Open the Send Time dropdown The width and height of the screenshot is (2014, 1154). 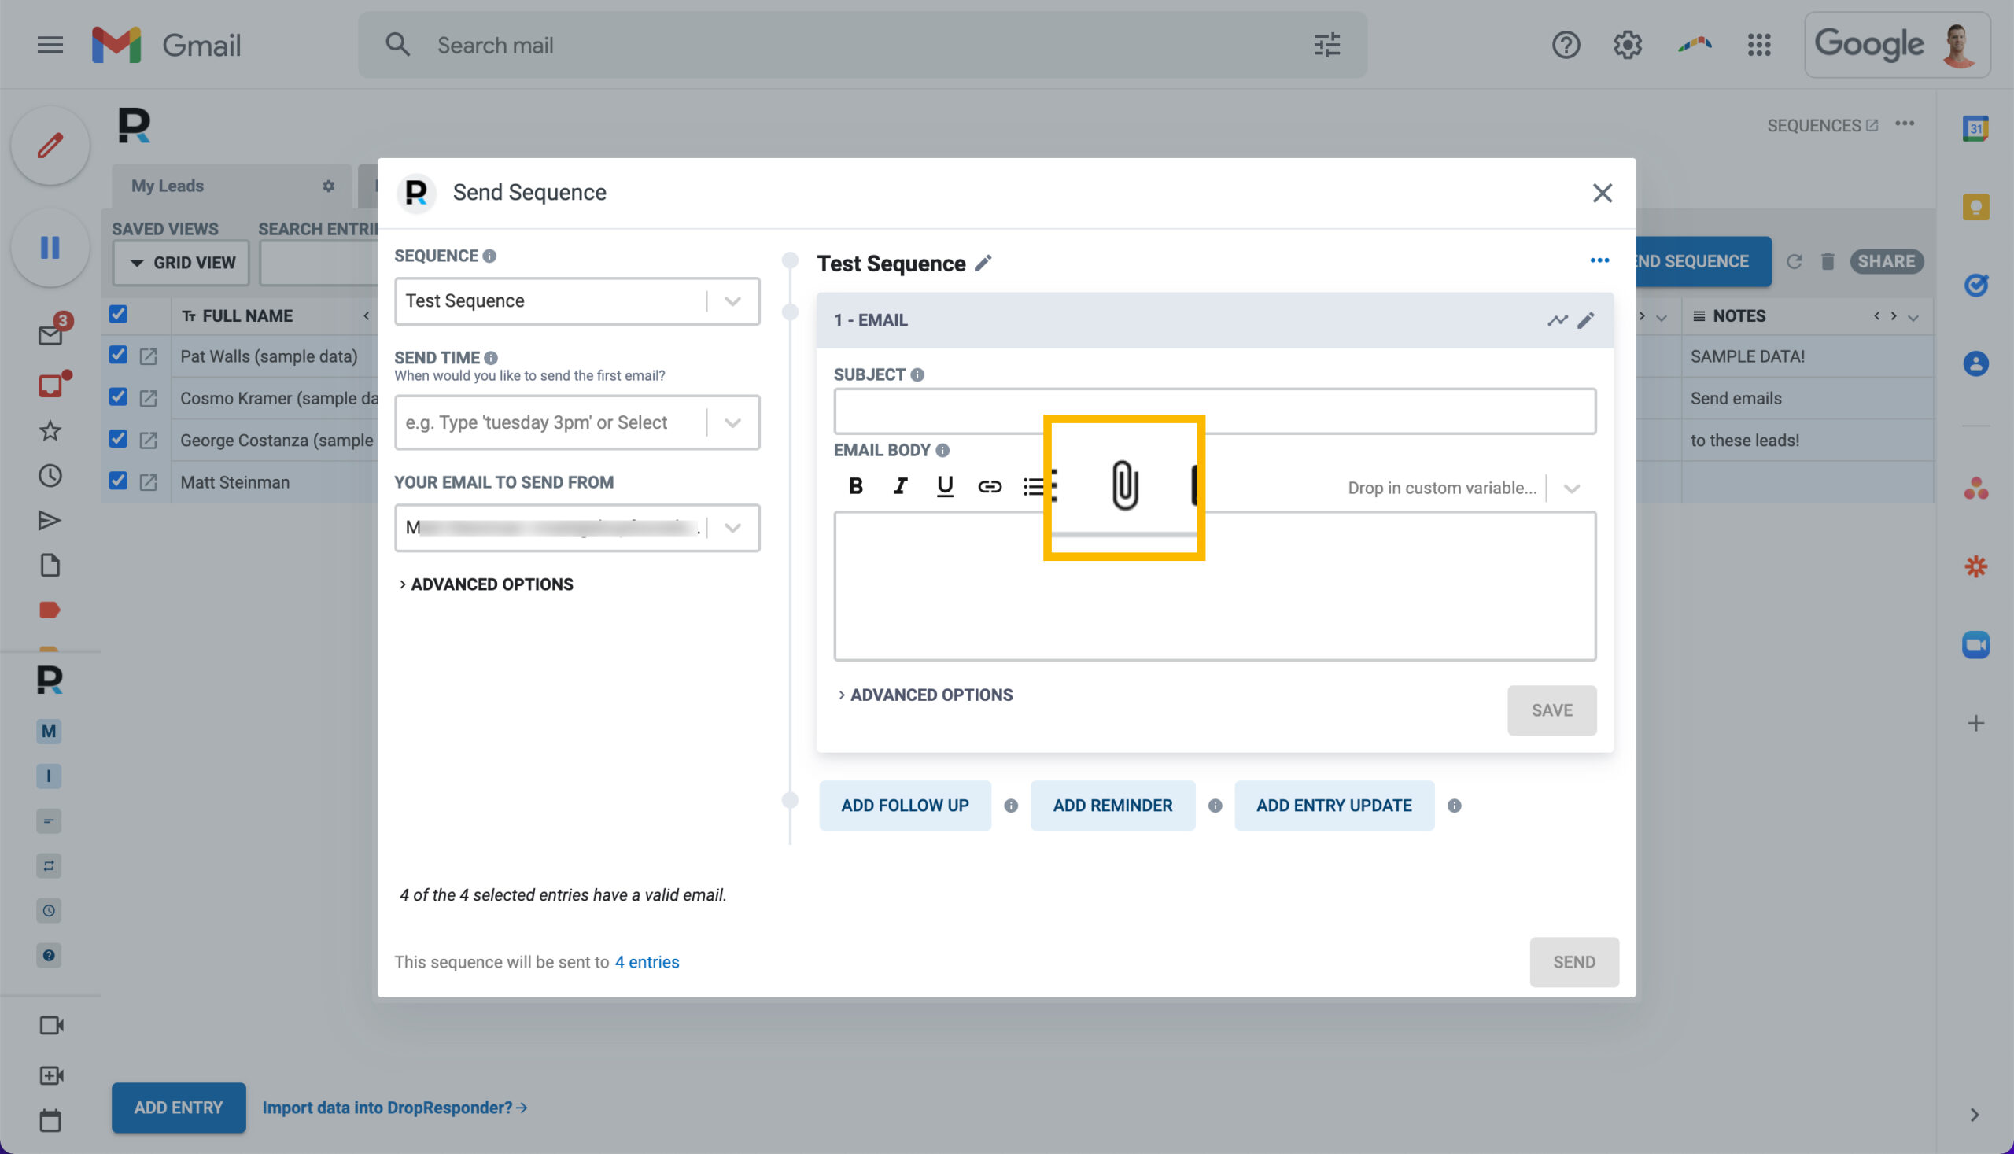pyautogui.click(x=577, y=422)
